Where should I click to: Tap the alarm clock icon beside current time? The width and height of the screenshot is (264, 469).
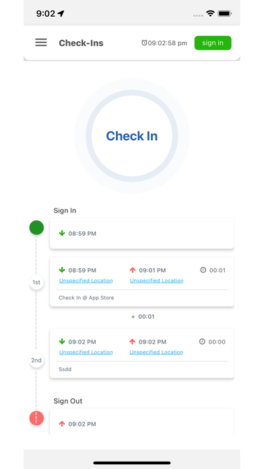coord(144,42)
